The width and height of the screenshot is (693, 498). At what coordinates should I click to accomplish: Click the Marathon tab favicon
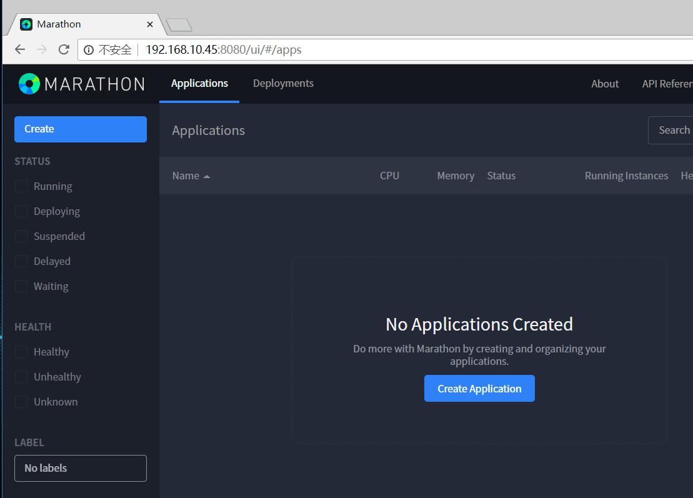tap(26, 24)
